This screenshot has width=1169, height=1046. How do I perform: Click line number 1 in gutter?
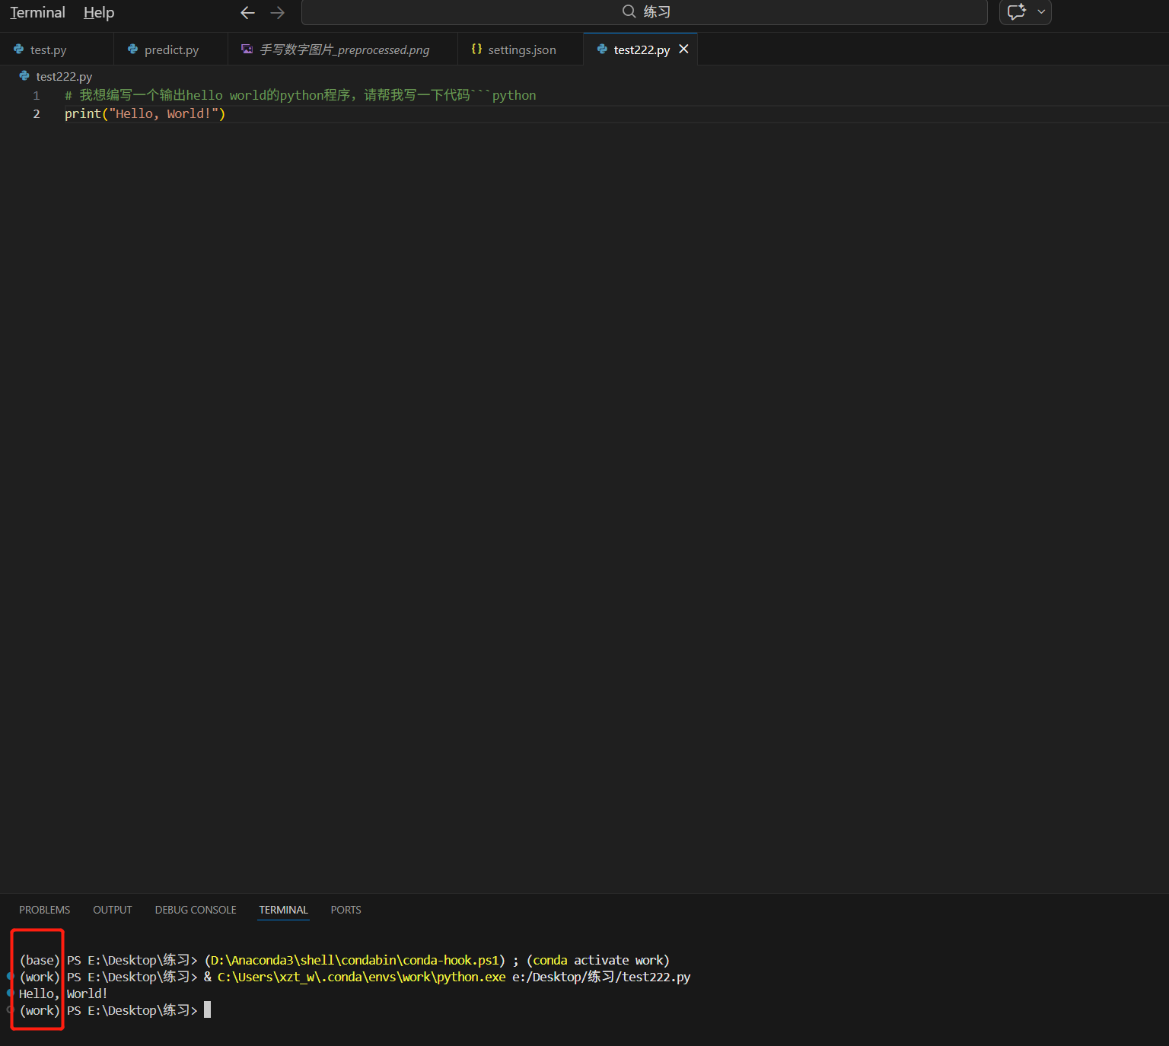(x=36, y=96)
